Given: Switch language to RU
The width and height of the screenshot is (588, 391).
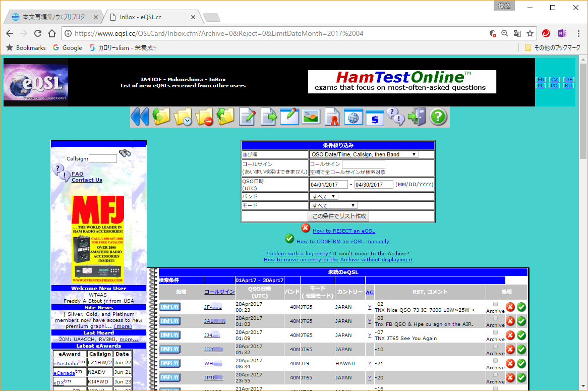Looking at the screenshot, I should click(569, 86).
